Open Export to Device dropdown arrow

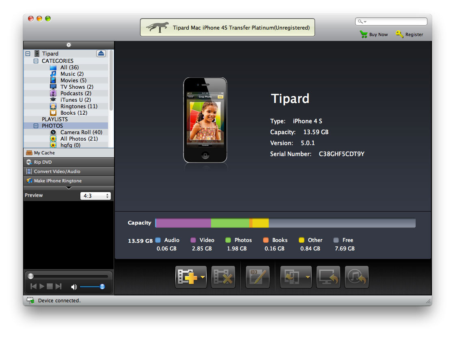tap(308, 277)
